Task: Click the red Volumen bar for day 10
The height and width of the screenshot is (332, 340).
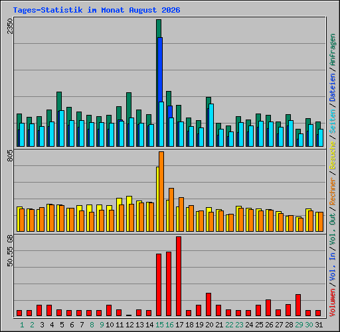Action: (x=109, y=310)
